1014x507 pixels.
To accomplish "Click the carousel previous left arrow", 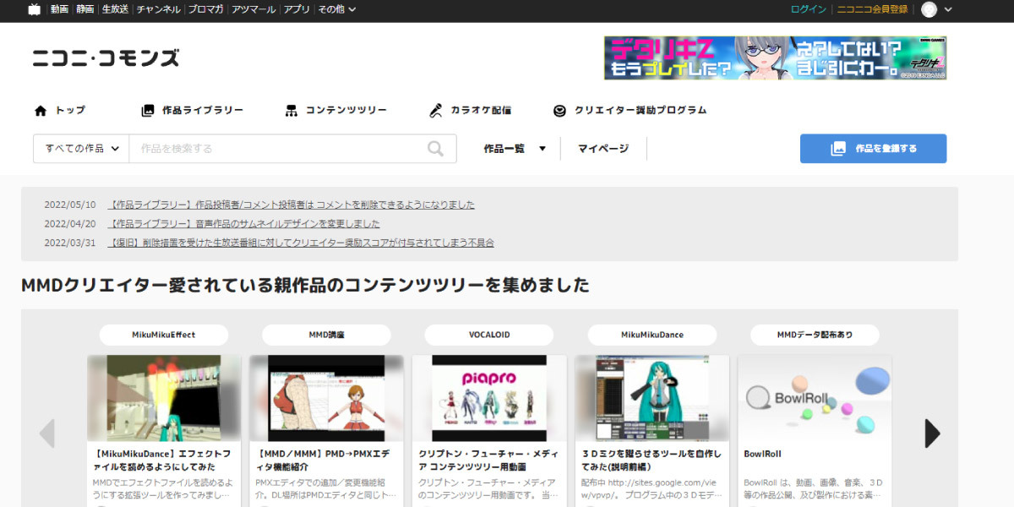I will [x=47, y=433].
